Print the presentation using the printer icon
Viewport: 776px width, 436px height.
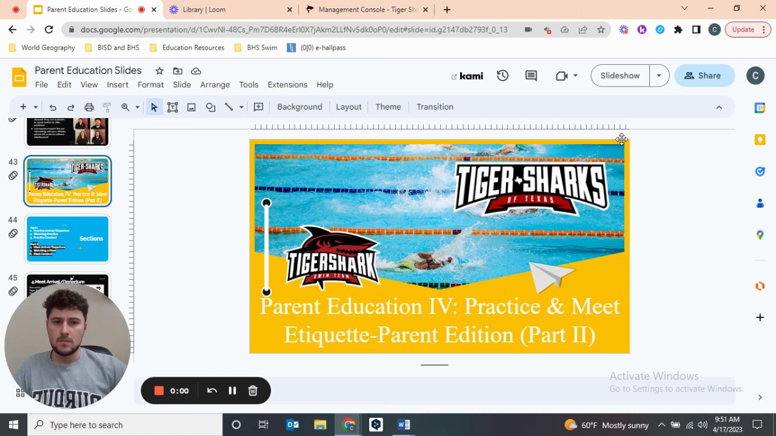(x=89, y=107)
